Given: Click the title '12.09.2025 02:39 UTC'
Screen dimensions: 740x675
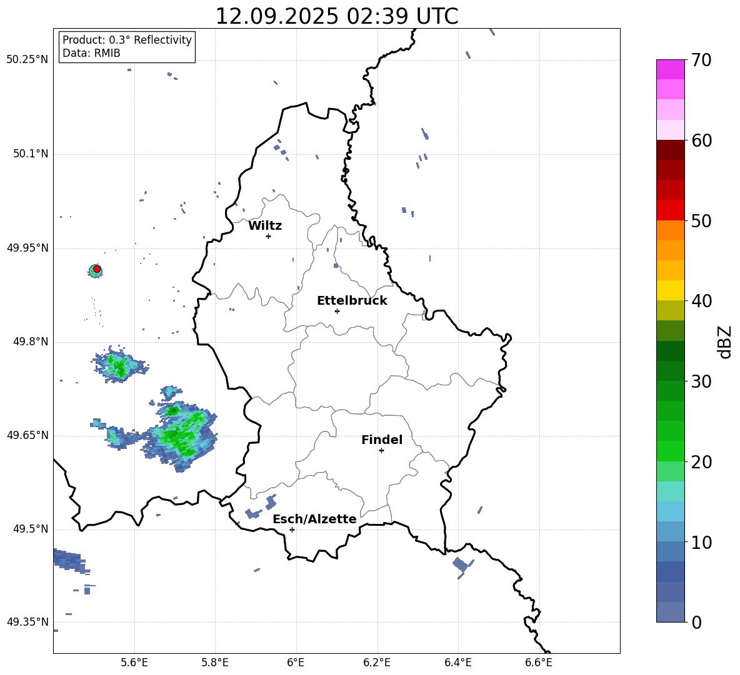Looking at the screenshot, I should click(x=336, y=16).
